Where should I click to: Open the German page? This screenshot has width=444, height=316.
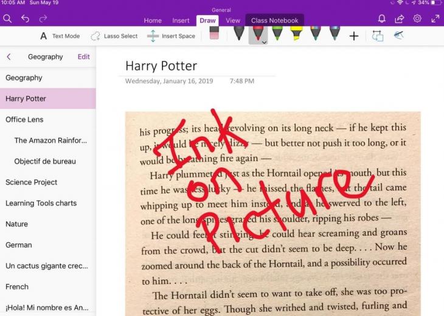coord(48,245)
